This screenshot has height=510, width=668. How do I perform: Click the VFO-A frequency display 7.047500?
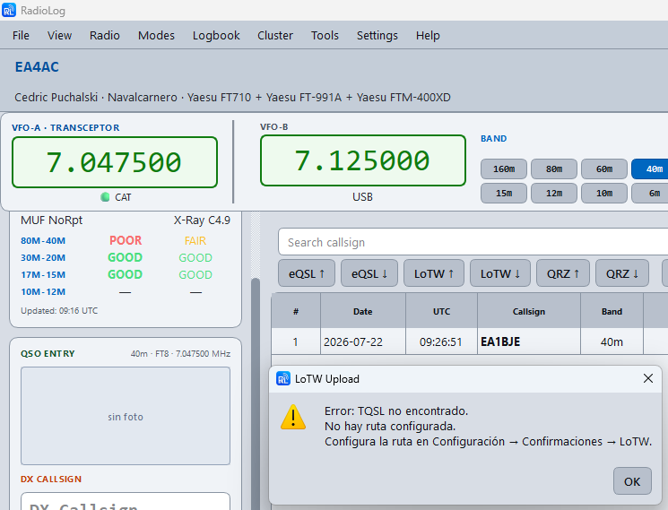[115, 162]
